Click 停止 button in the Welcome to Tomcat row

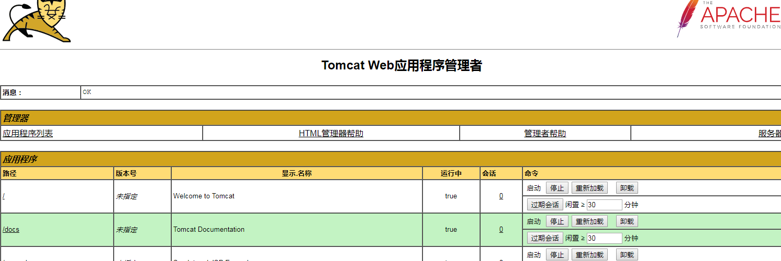[x=557, y=188]
